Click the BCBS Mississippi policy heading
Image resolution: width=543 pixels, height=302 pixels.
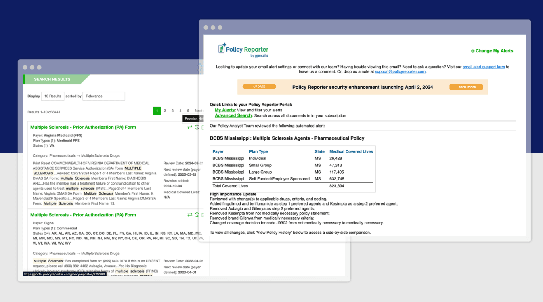pos(287,138)
